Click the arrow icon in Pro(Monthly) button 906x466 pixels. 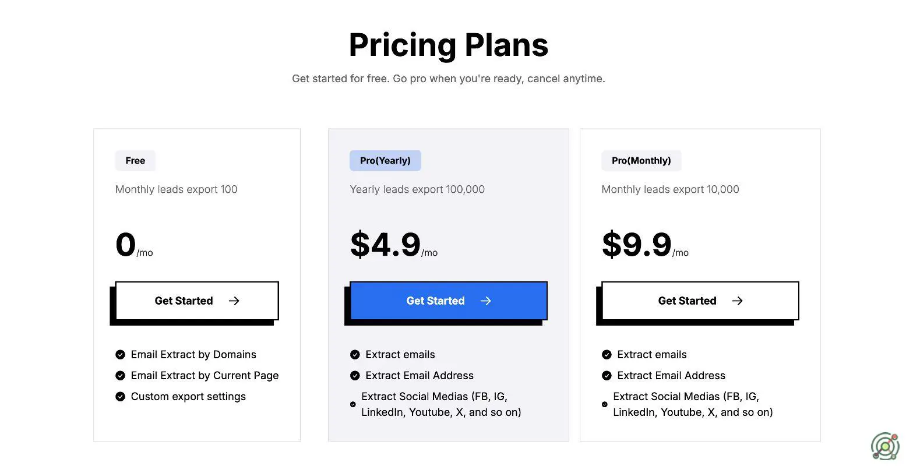pos(737,301)
